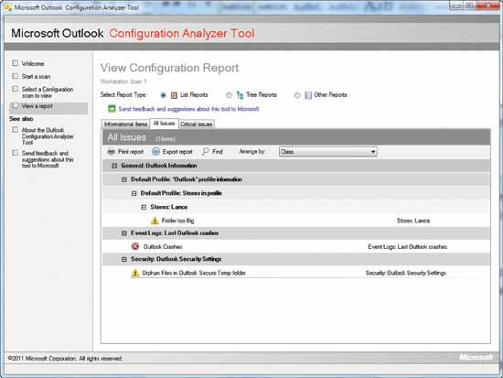Click the Stores: Lance class value
This screenshot has height=378, width=503.
[413, 221]
